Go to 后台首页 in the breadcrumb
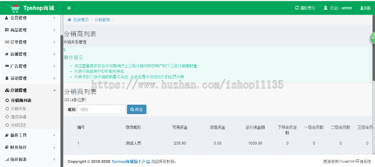 81,20
